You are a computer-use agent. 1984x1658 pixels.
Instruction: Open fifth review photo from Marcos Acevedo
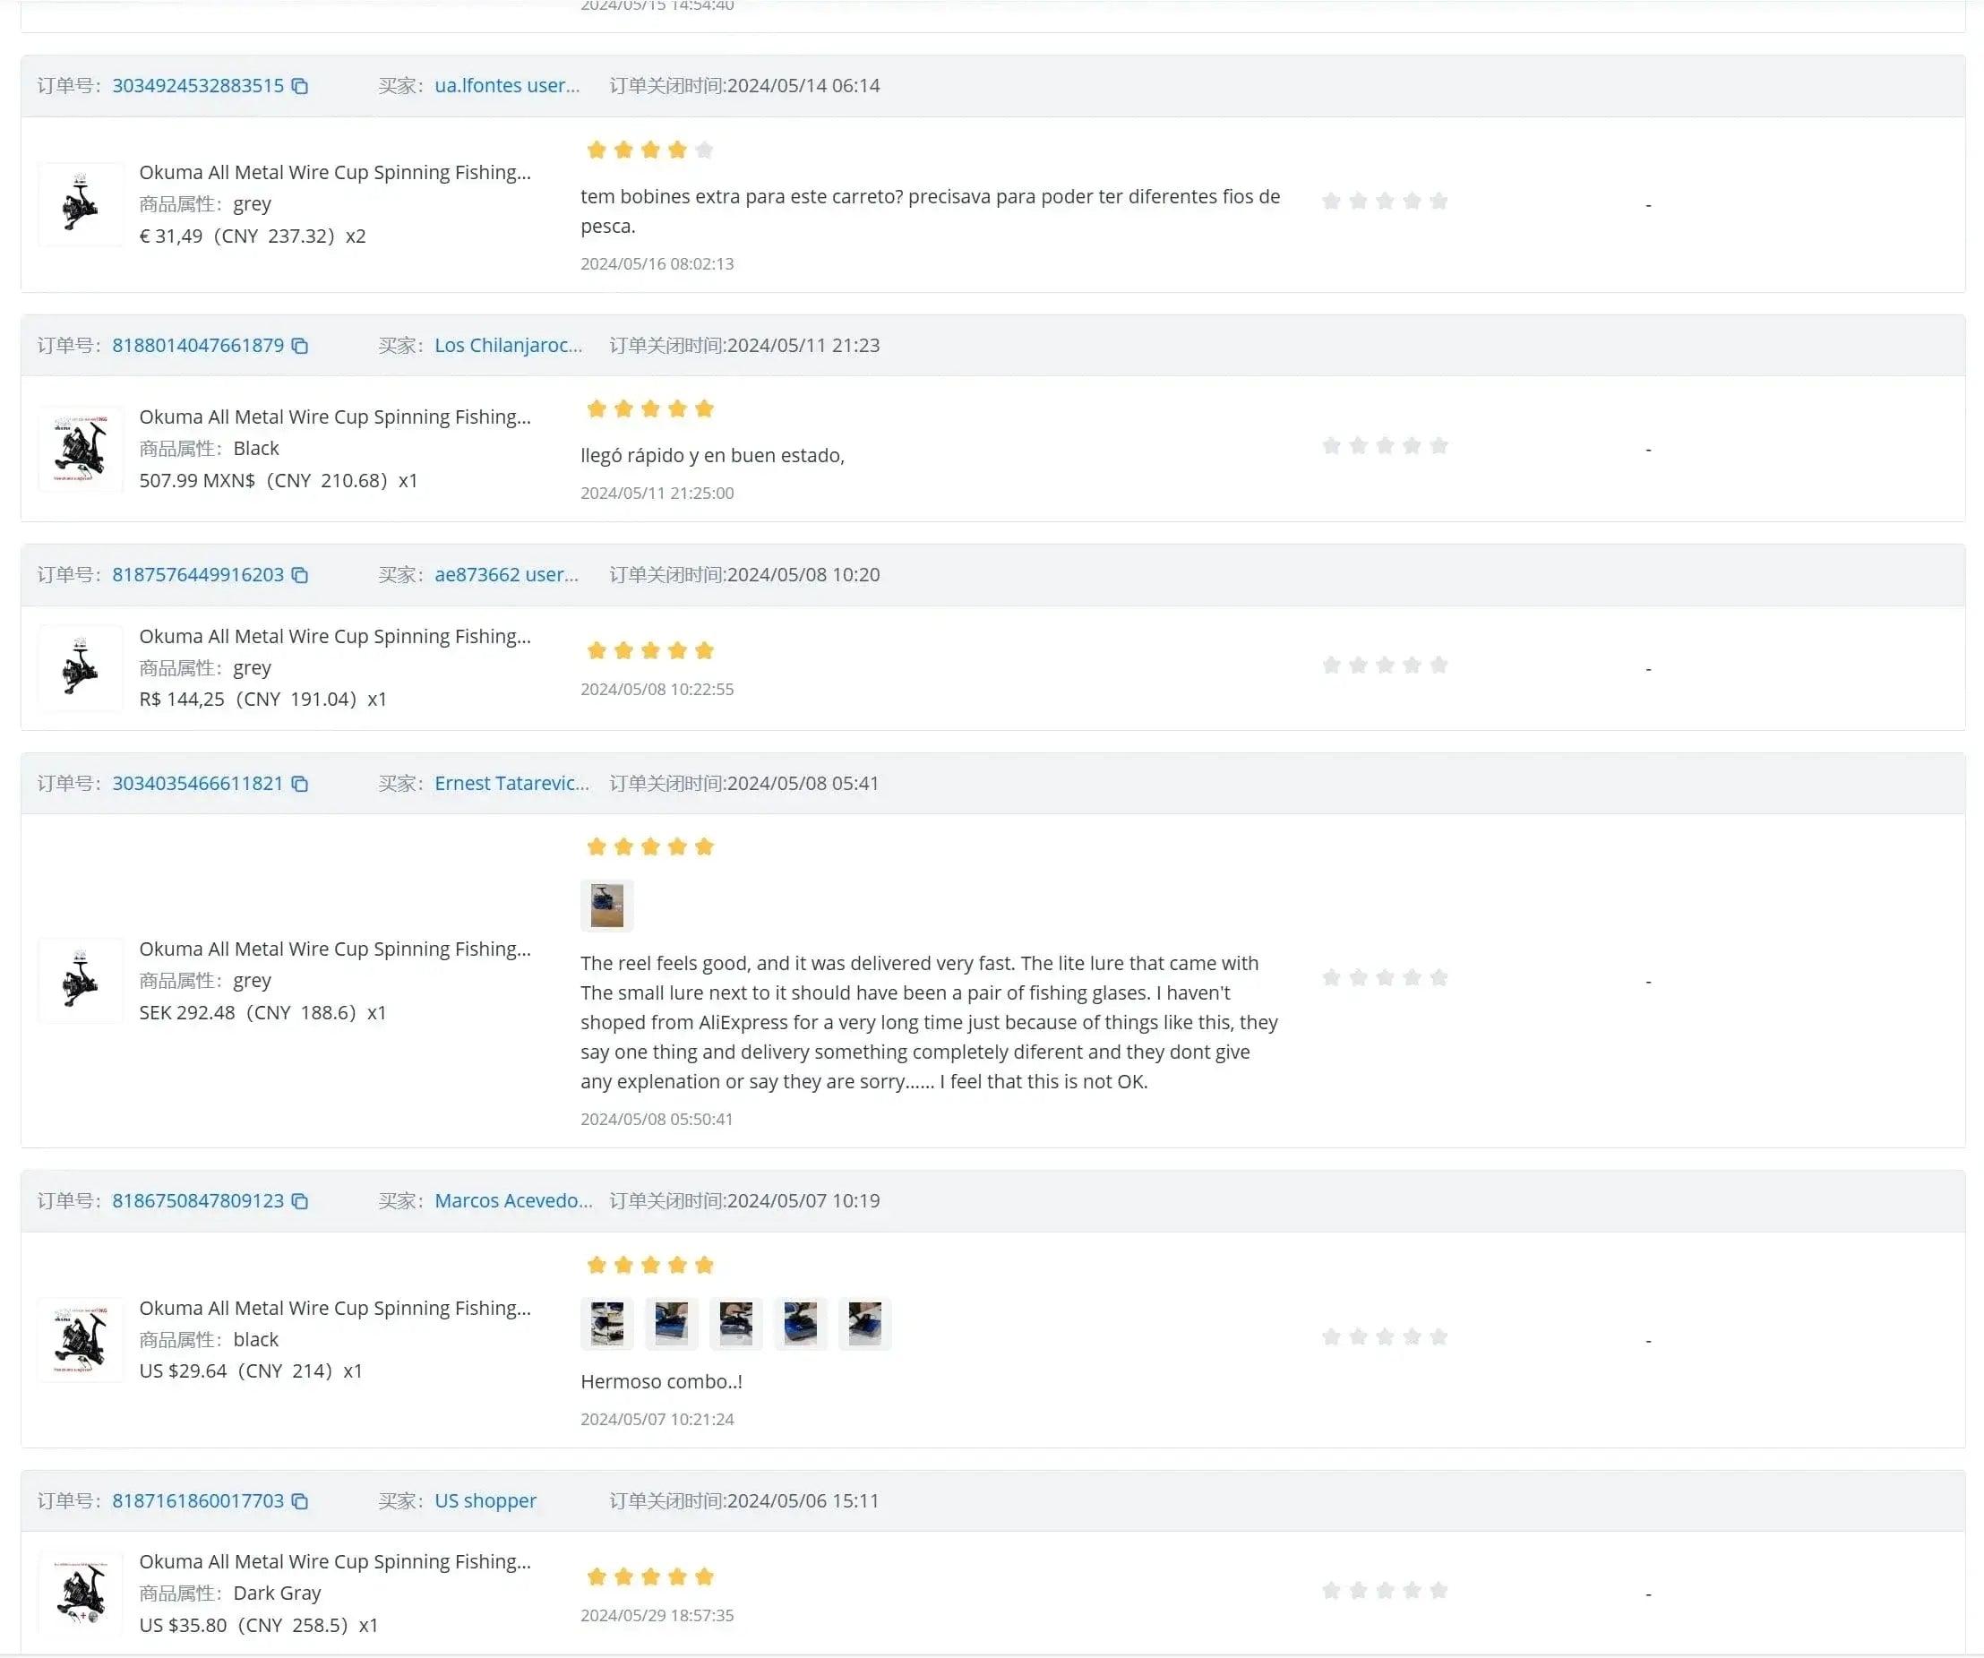[864, 1324]
